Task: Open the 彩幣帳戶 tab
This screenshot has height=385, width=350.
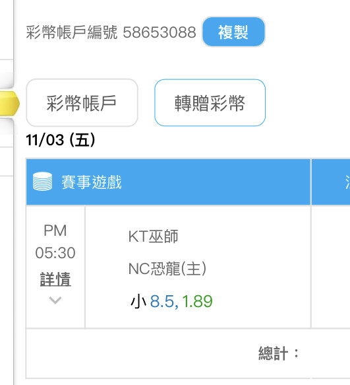Action: [x=82, y=102]
